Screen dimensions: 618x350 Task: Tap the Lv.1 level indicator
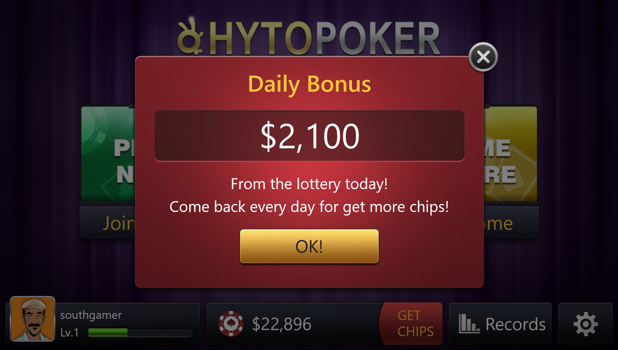tap(70, 332)
